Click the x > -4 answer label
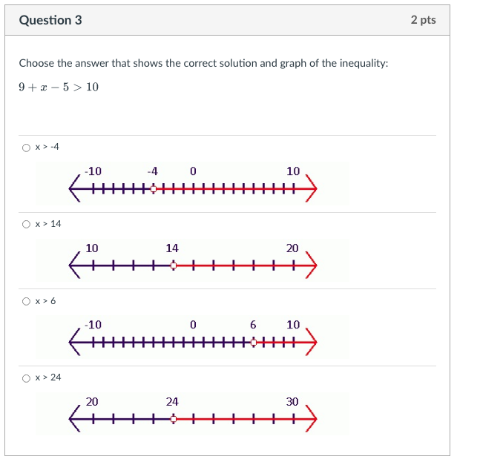 pos(47,147)
